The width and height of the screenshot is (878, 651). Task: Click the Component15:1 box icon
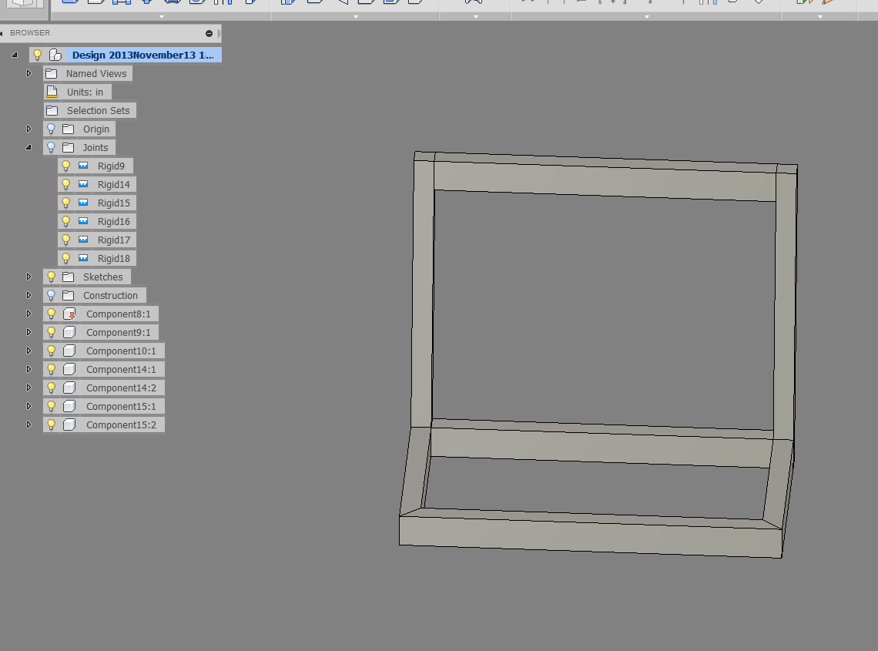[x=69, y=406]
